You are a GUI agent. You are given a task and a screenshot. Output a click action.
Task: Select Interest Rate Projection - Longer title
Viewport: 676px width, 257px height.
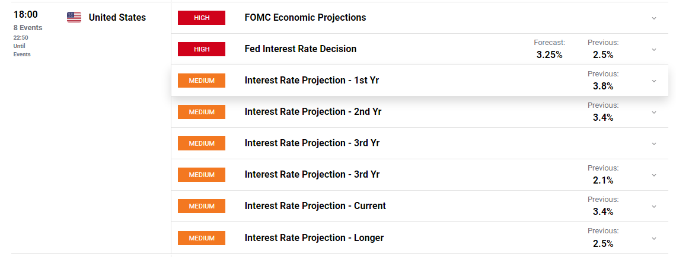(314, 238)
